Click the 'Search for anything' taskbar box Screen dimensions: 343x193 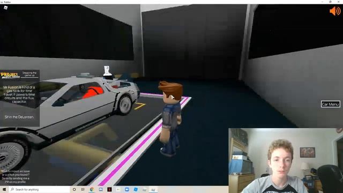click(x=39, y=189)
